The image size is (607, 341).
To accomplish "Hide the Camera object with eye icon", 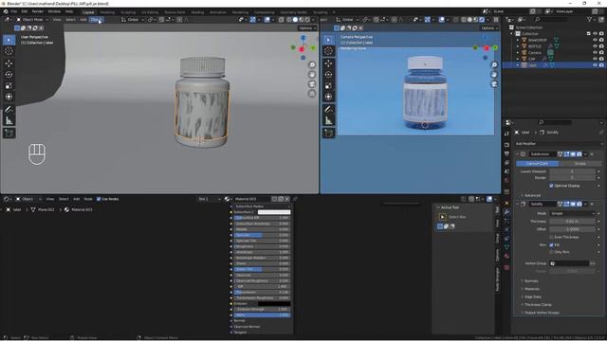I will click(x=595, y=52).
